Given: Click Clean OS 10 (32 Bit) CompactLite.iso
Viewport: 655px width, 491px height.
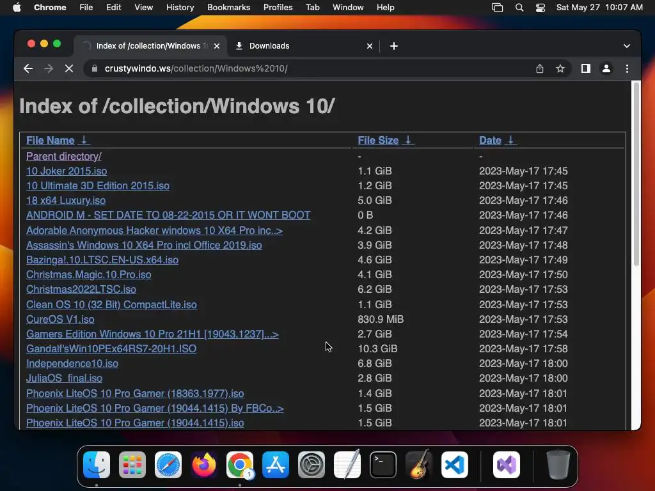Looking at the screenshot, I should [x=111, y=304].
